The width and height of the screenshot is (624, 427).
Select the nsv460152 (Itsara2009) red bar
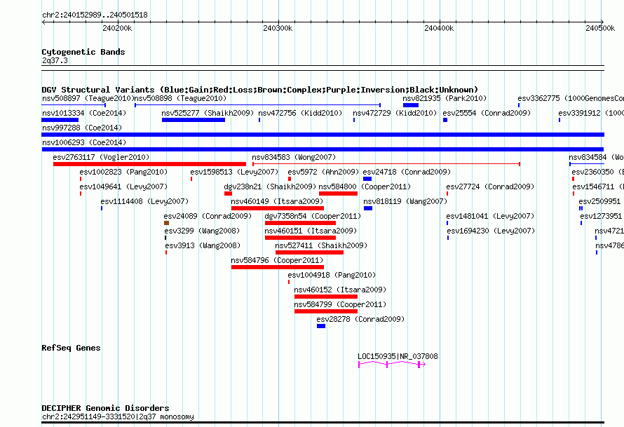pos(326,297)
